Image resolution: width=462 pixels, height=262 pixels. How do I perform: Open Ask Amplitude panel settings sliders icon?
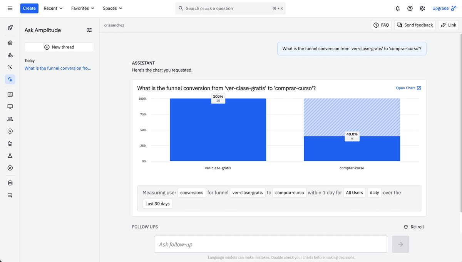pos(89,30)
